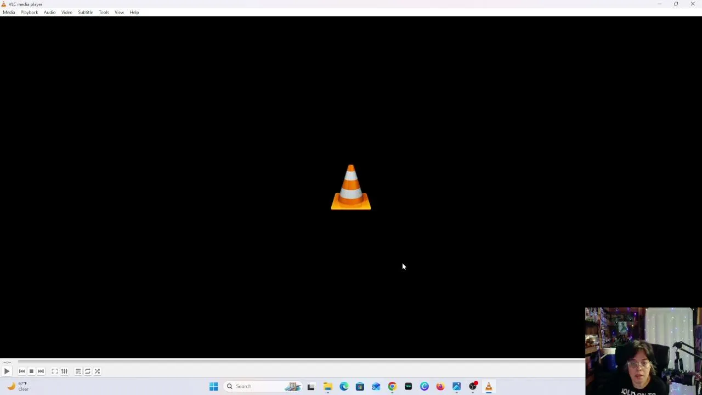The image size is (702, 395).
Task: Open the weather widget showing 67°F Clear
Action: [18, 386]
